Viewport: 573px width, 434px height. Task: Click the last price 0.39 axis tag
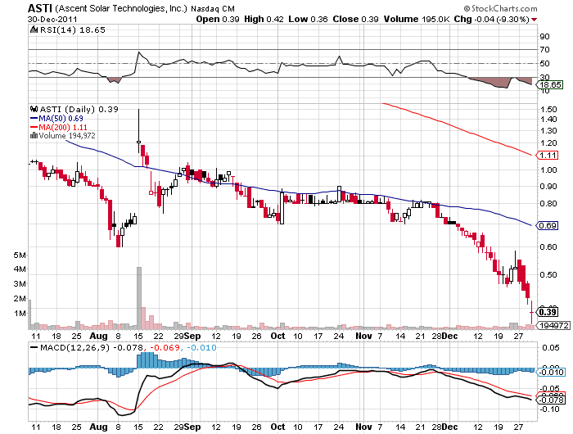tap(547, 312)
